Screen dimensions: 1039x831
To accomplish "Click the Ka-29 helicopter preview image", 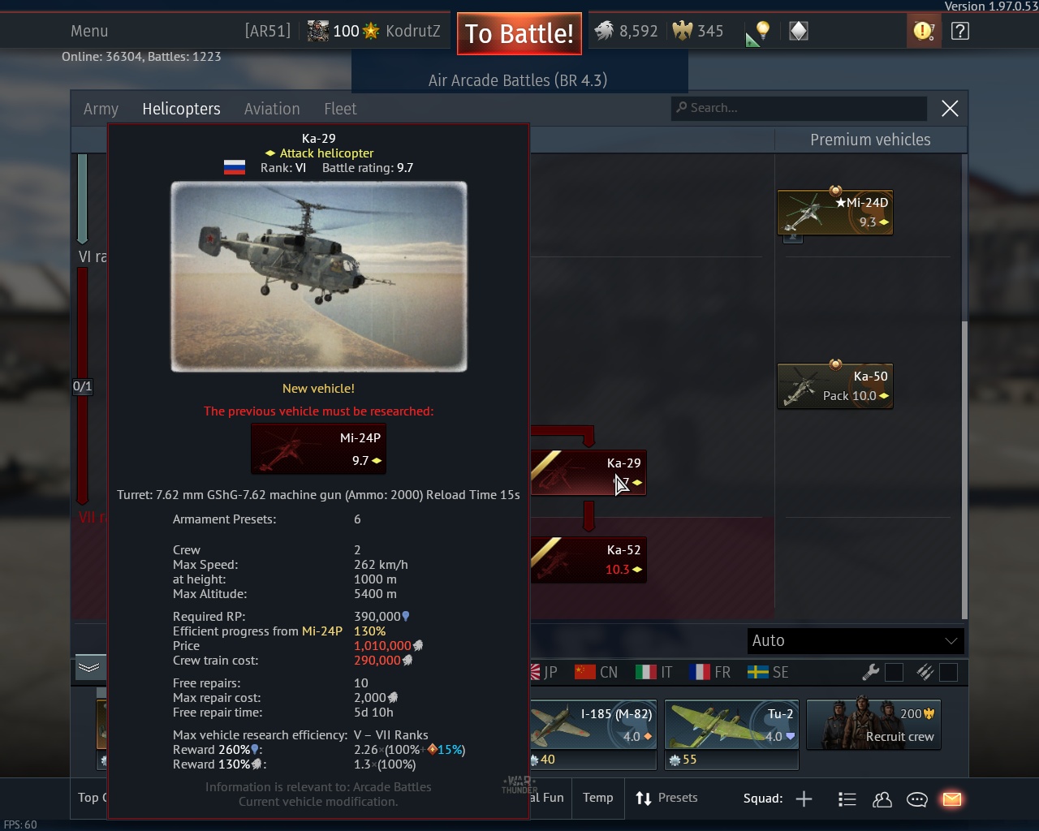I will 319,277.
